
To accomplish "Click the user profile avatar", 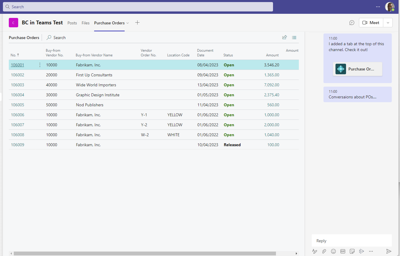I will (390, 7).
